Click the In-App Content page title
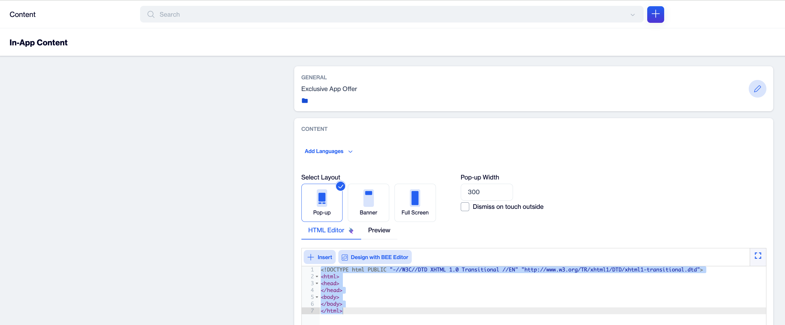This screenshot has height=325, width=785. pos(39,43)
